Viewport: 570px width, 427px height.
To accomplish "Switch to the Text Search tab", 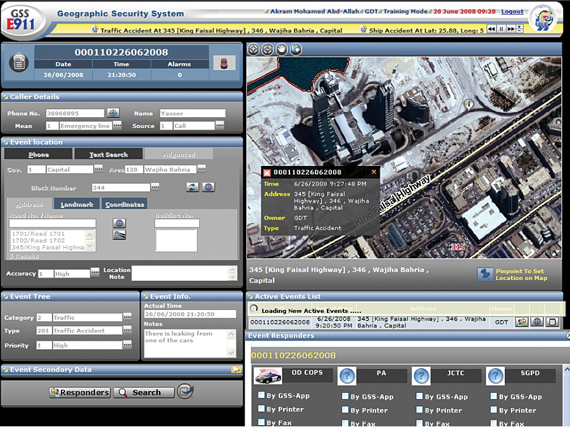I will coord(108,154).
